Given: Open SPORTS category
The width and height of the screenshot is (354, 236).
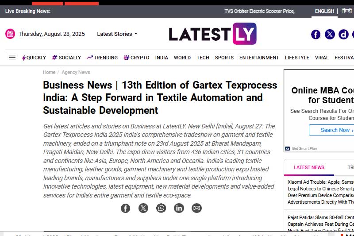Looking at the screenshot, I should 224,58.
